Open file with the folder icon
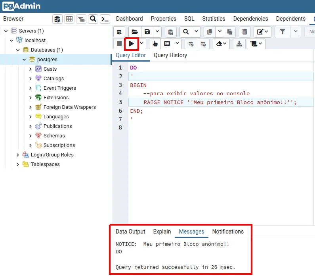The width and height of the screenshot is (315, 276). coord(135,32)
